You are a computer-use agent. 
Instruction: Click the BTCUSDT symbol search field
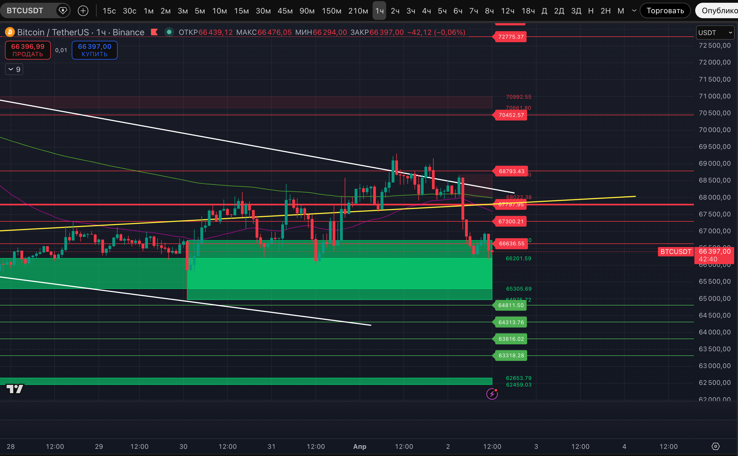coord(25,11)
